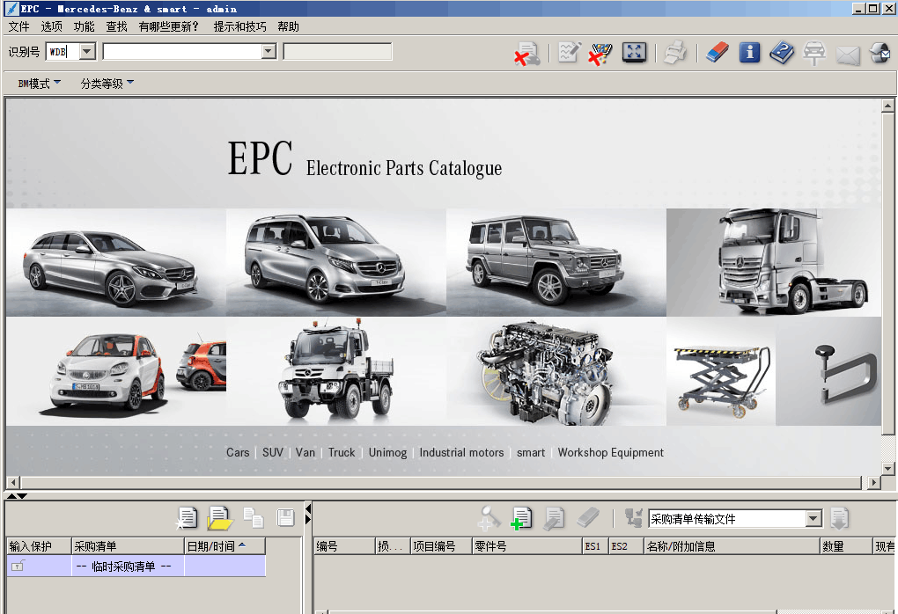Image resolution: width=898 pixels, height=614 pixels.
Task: Open the 分类等级 dropdown
Action: [107, 84]
